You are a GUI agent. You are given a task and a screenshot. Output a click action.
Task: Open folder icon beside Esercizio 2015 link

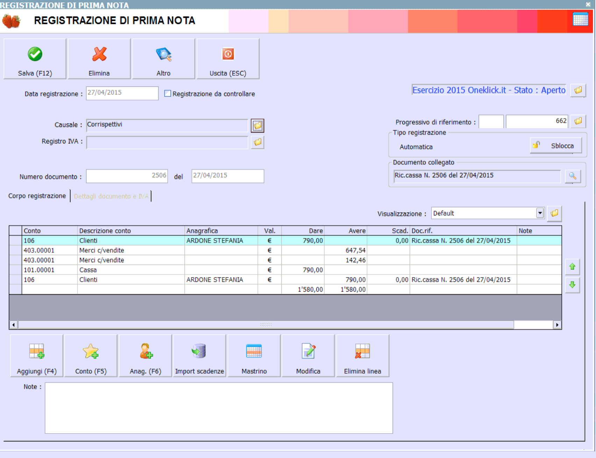(578, 90)
